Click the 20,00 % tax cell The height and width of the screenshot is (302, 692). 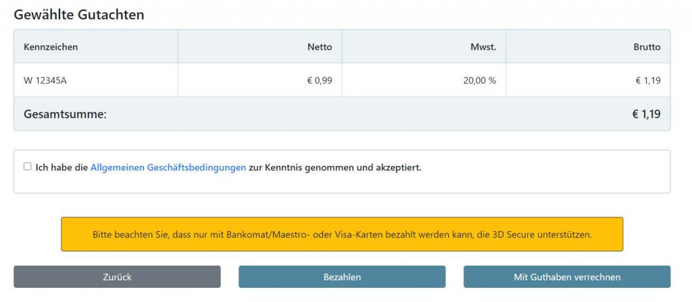pos(424,80)
